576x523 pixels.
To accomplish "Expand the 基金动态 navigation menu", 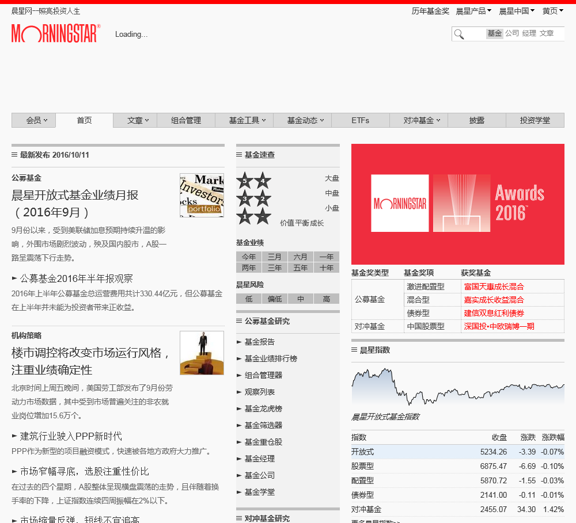I will click(x=302, y=120).
